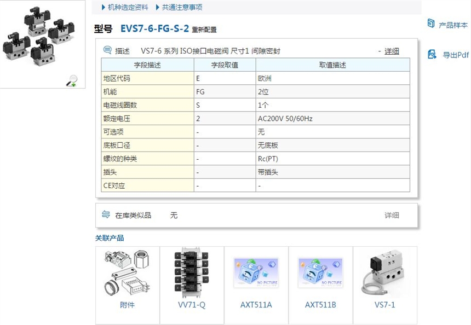Click the magnifier zoom icon on product image
Screen dimensions: 471x325
click(x=72, y=81)
